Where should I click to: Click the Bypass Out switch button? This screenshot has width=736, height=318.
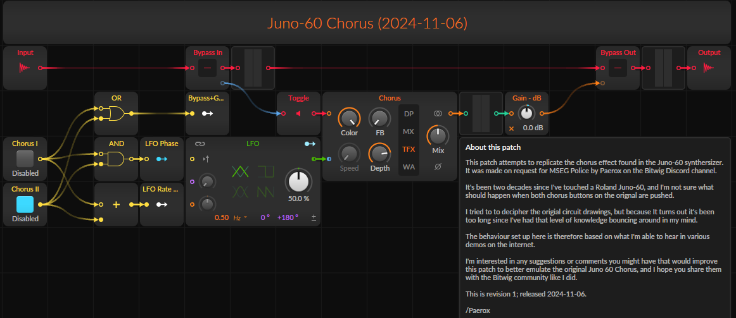click(x=617, y=68)
